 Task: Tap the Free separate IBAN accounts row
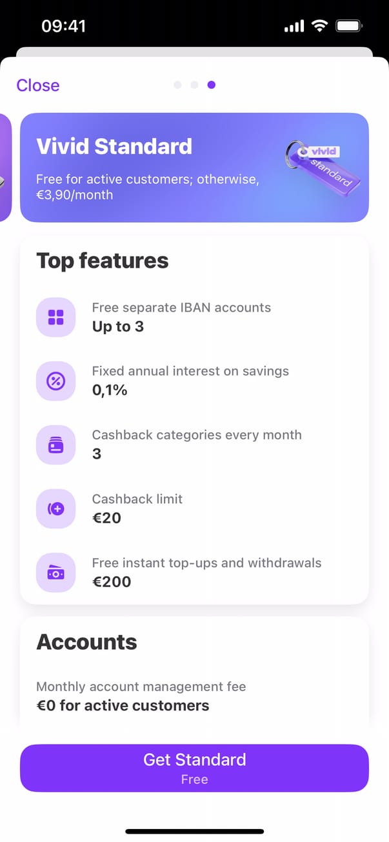(194, 317)
